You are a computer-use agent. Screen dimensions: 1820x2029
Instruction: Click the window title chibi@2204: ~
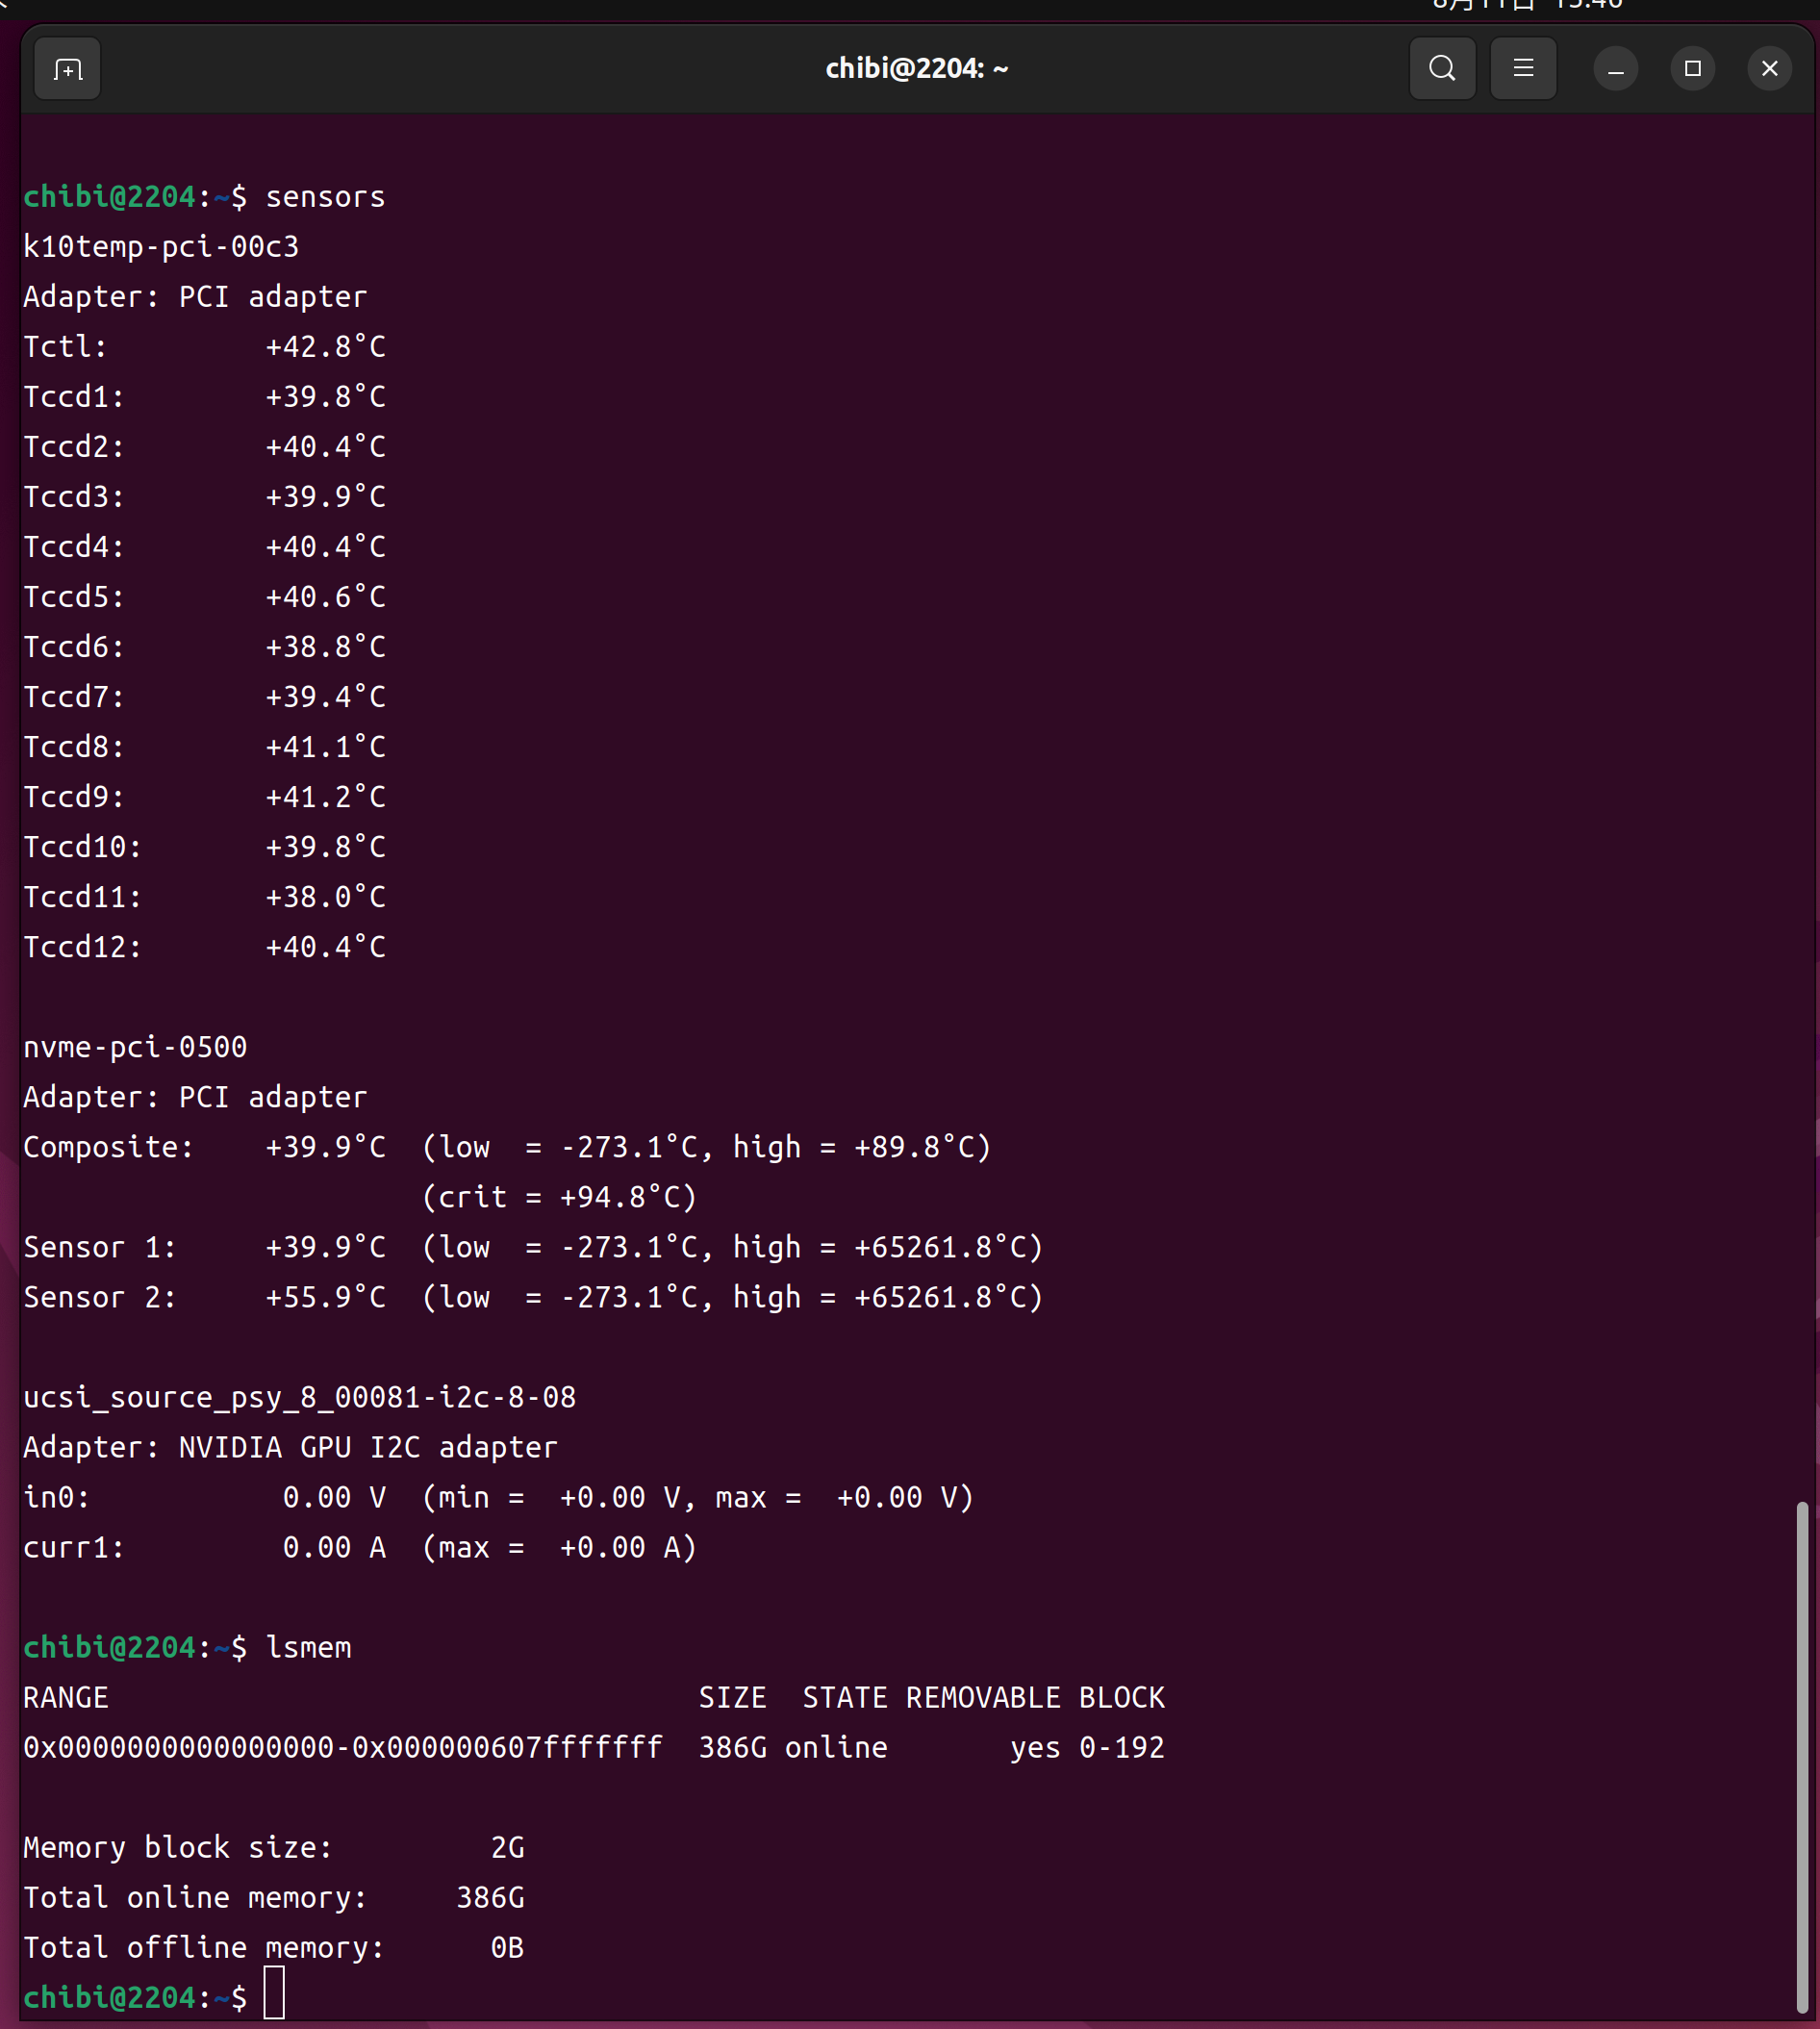point(916,69)
